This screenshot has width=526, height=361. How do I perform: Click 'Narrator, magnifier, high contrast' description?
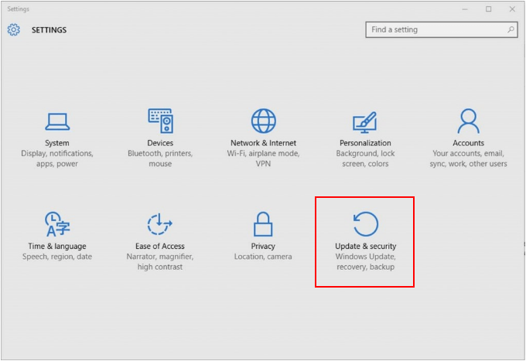(160, 262)
